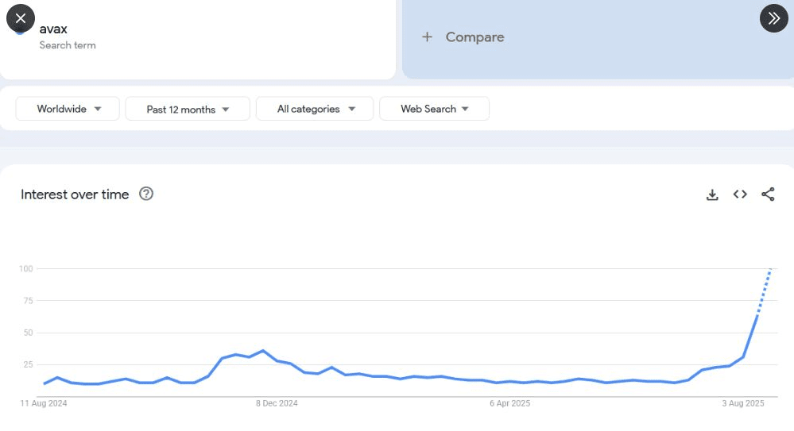Share the interest over time chart
Viewport: 794px width, 431px height.
[768, 194]
